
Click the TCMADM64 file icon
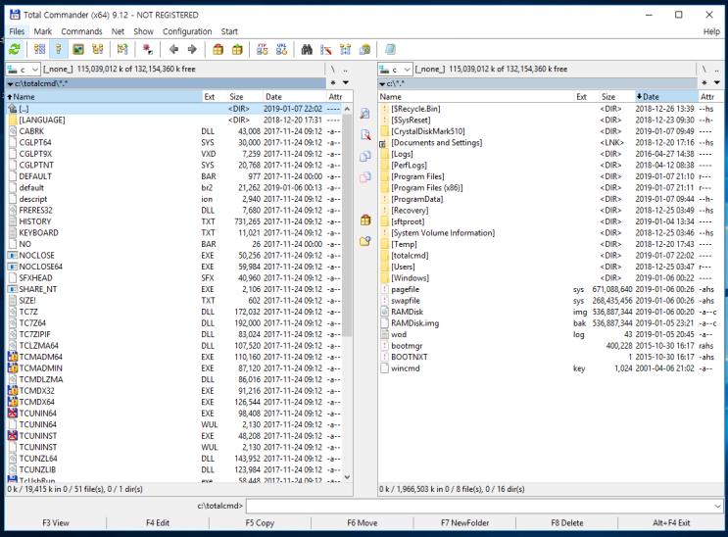click(13, 357)
